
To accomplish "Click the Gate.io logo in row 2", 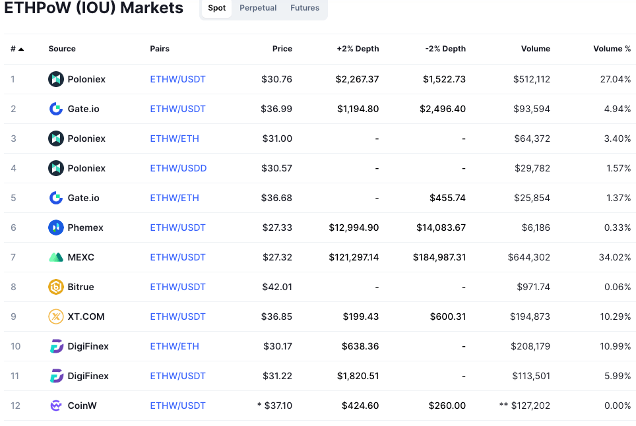I will pyautogui.click(x=56, y=109).
